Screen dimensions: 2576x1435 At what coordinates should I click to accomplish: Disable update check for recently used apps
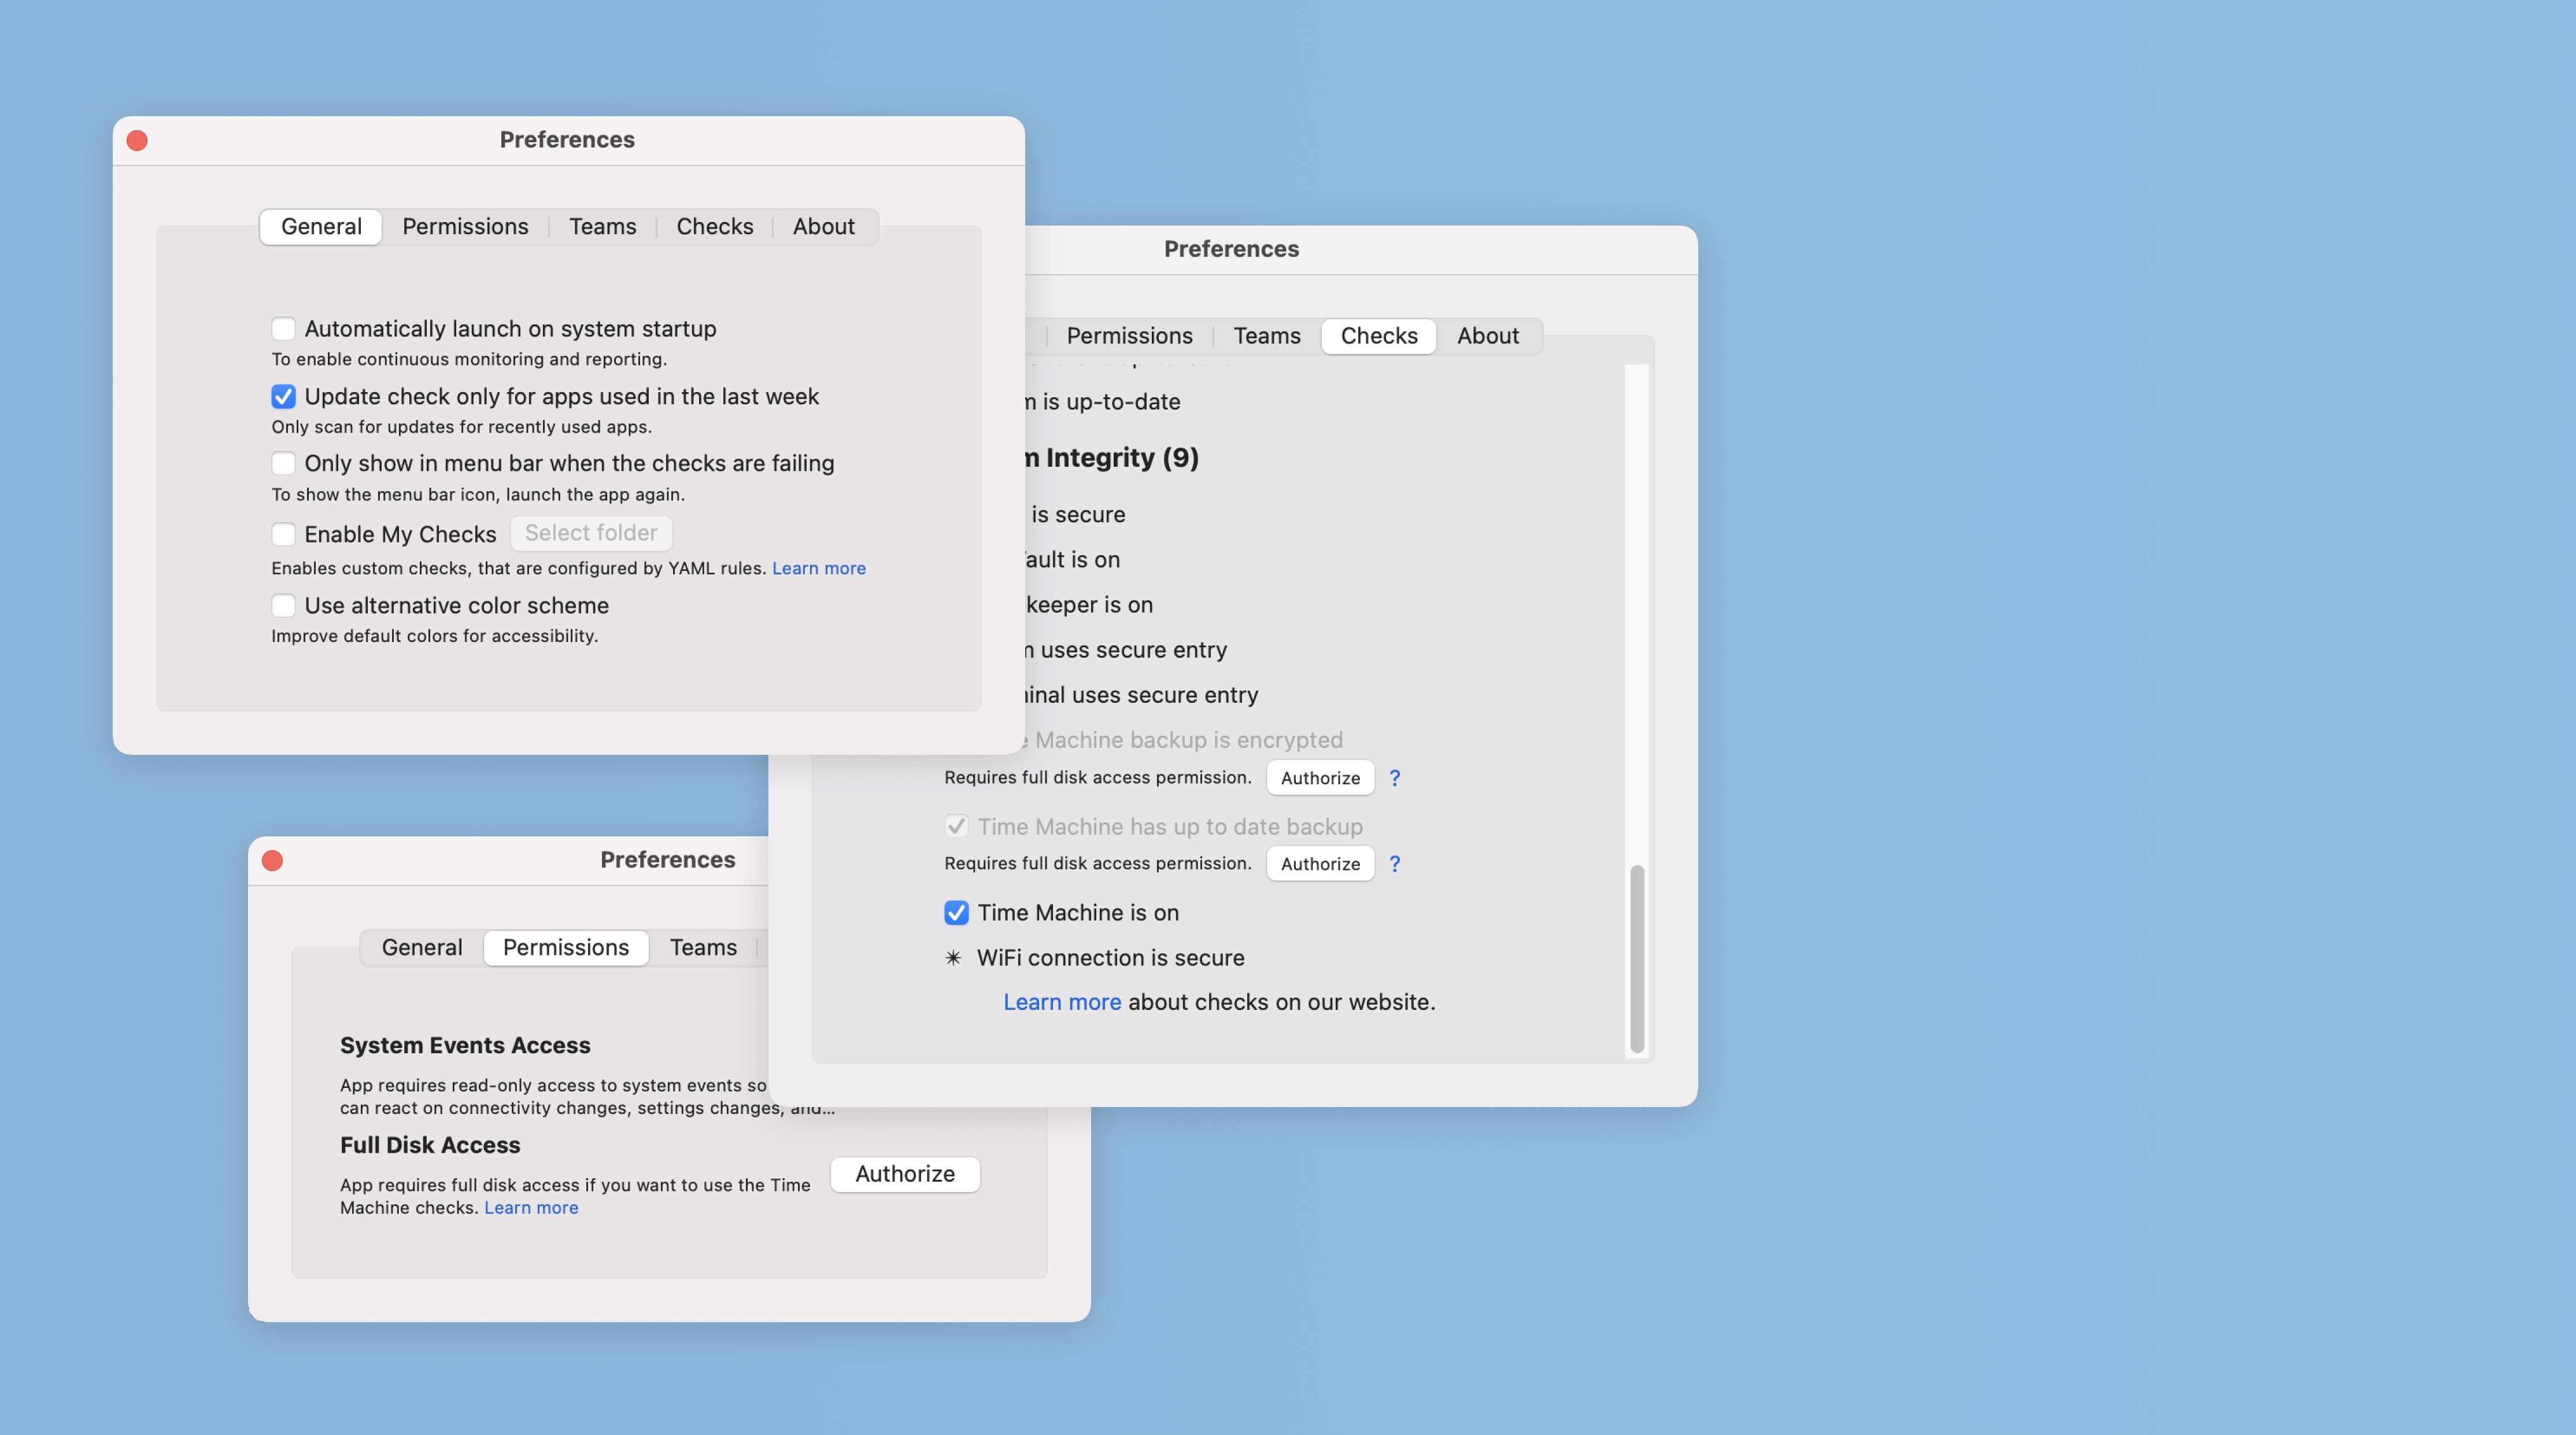[283, 396]
